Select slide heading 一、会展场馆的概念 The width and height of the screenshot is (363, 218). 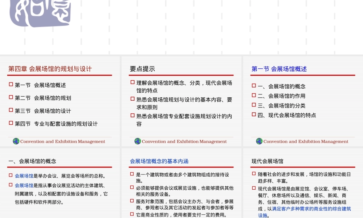click(x=32, y=161)
